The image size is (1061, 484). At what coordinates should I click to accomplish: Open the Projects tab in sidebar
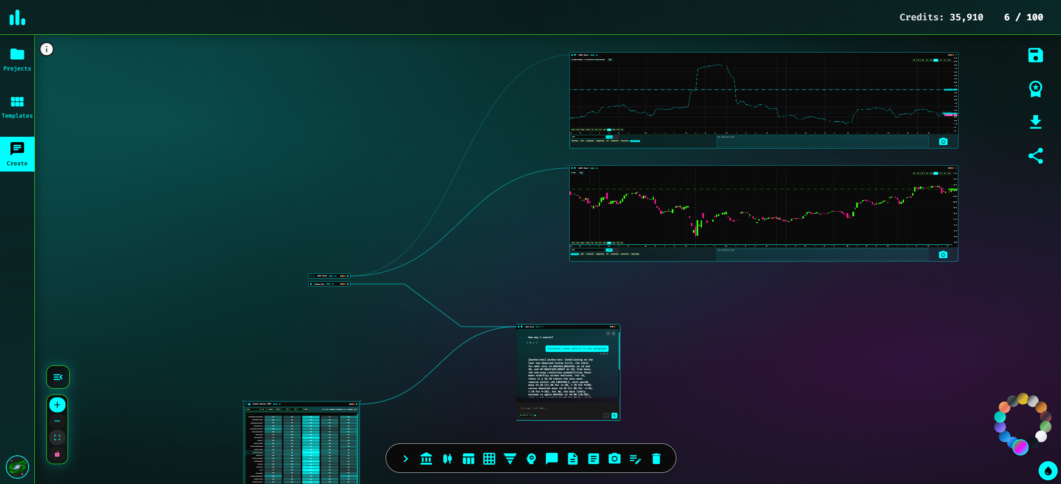(x=17, y=60)
